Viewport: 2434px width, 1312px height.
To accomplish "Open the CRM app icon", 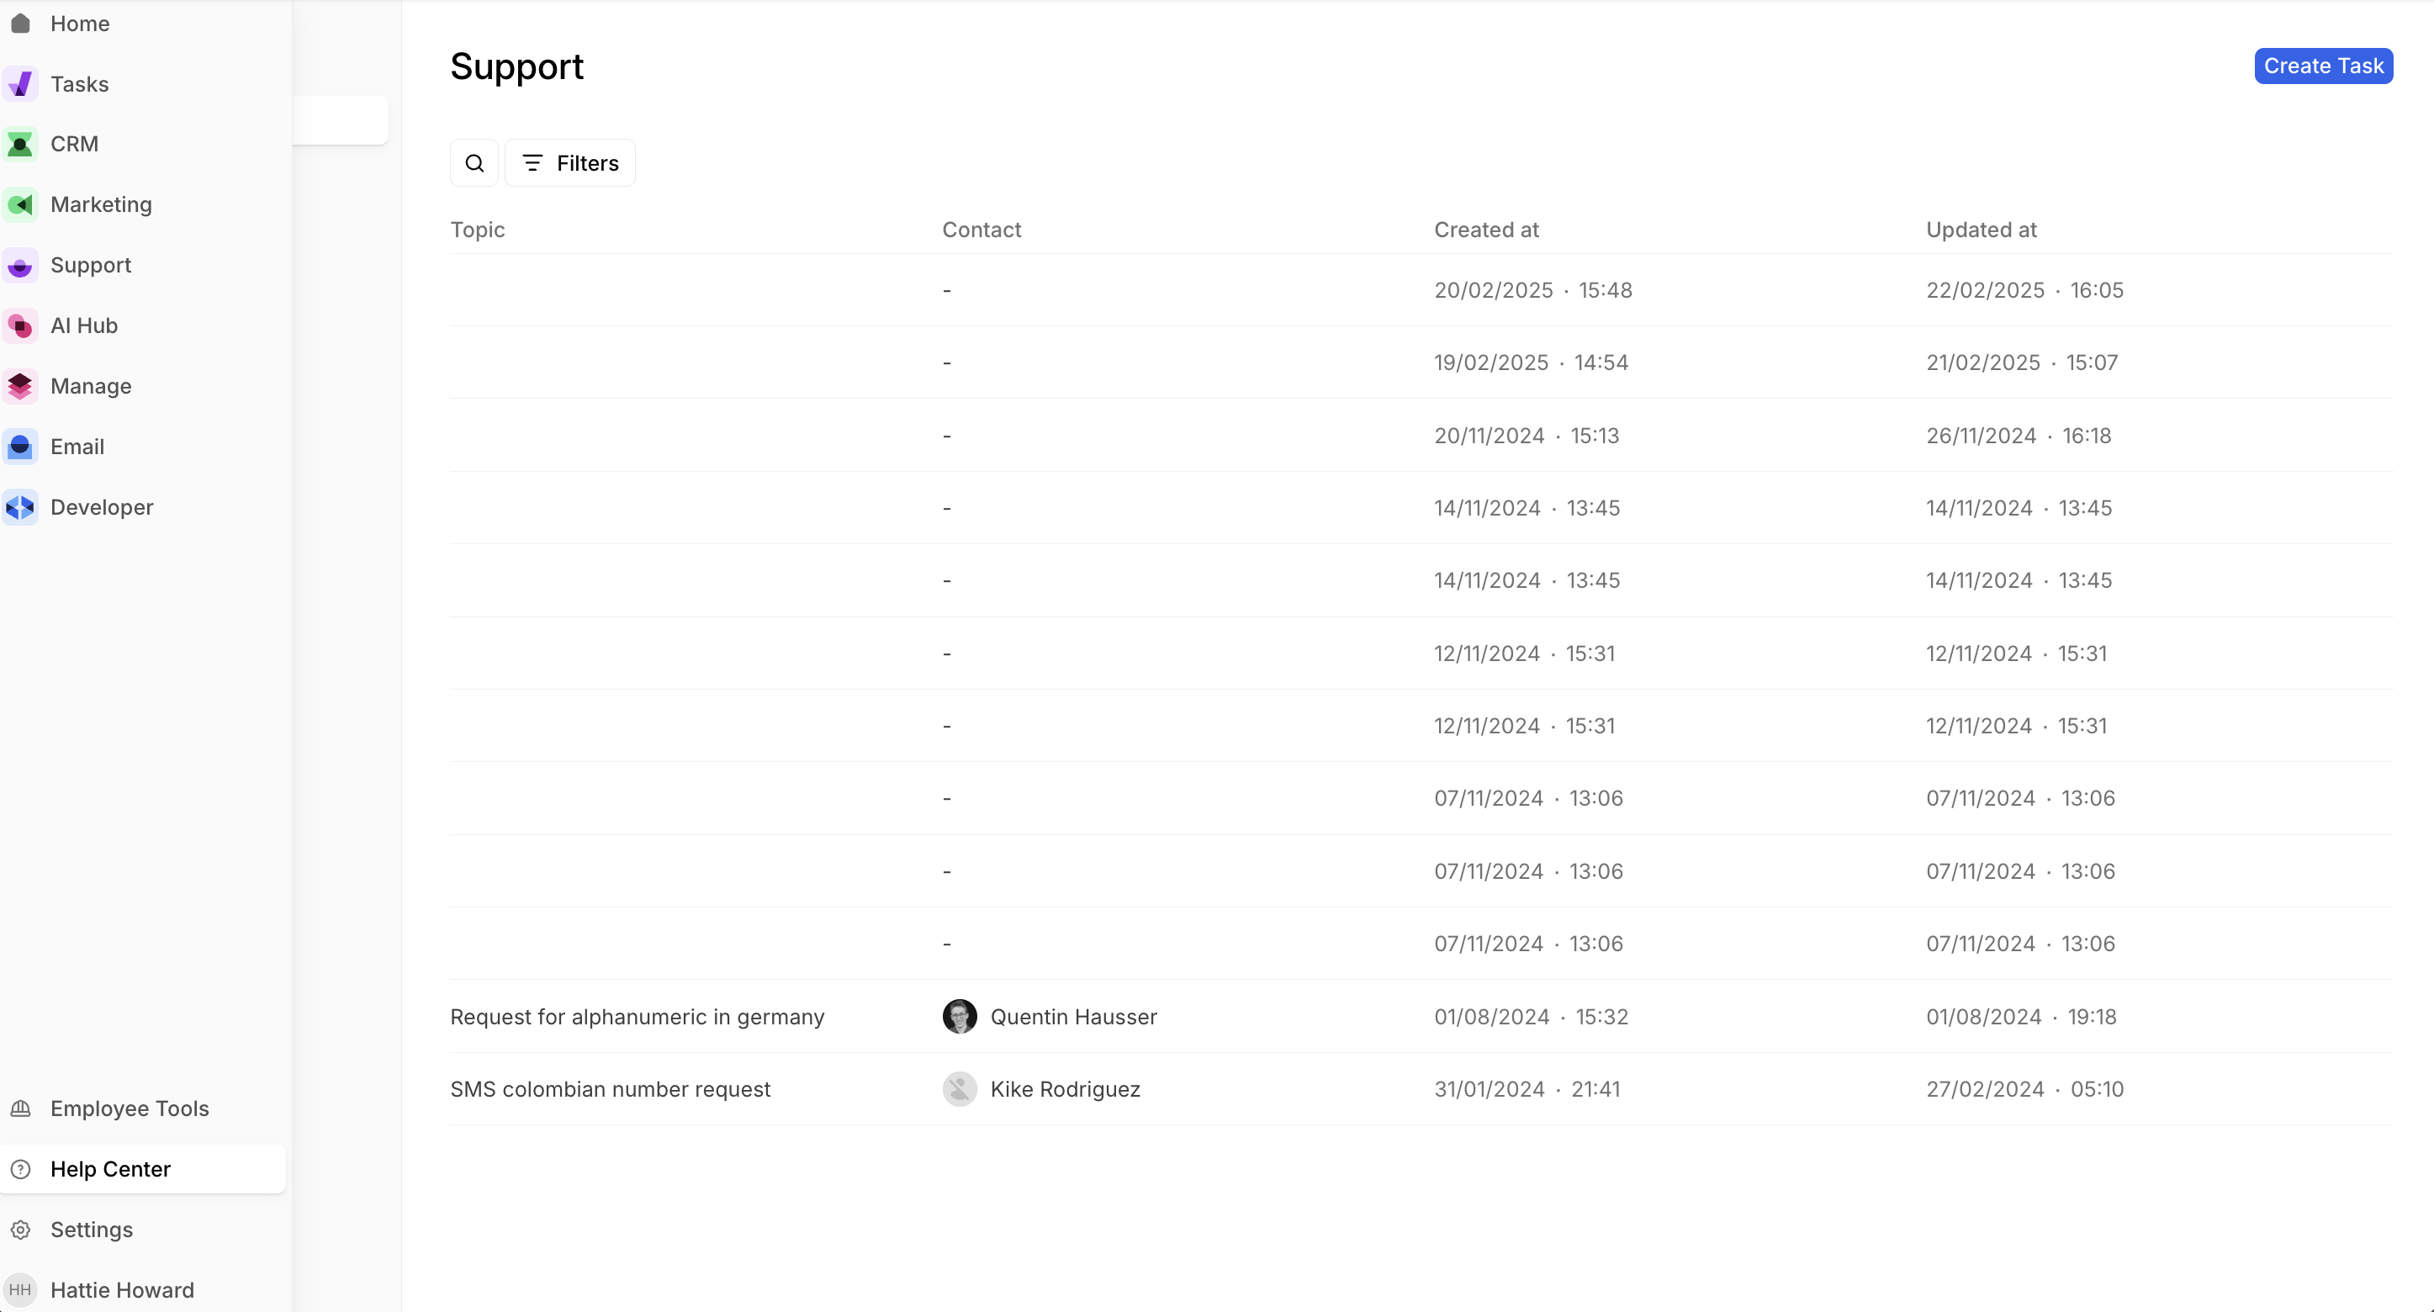I will 21,145.
